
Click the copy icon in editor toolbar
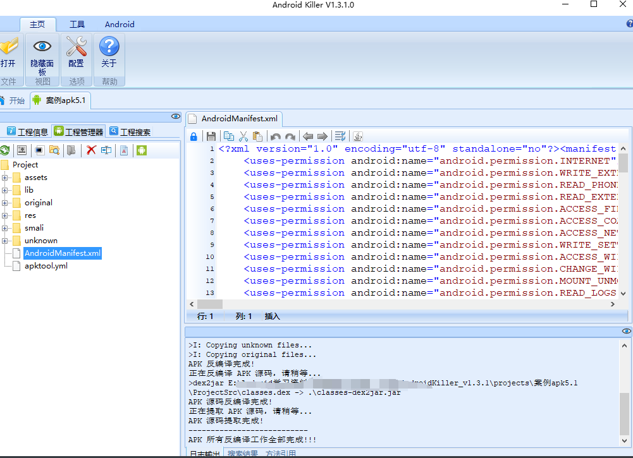click(229, 136)
